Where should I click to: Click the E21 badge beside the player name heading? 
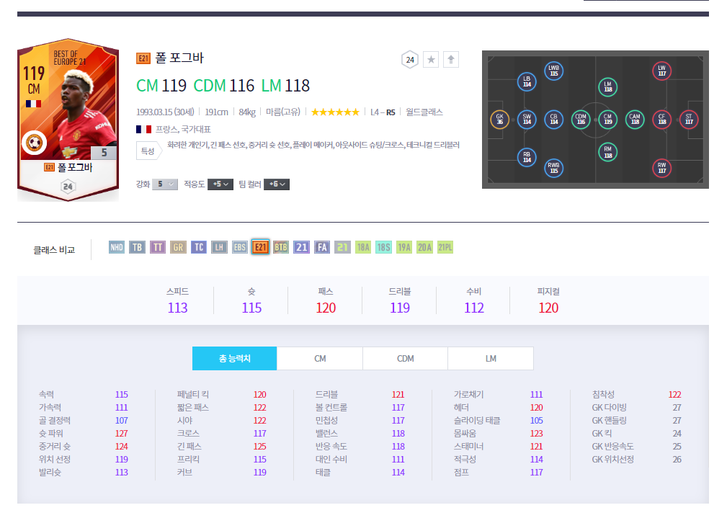pyautogui.click(x=143, y=58)
